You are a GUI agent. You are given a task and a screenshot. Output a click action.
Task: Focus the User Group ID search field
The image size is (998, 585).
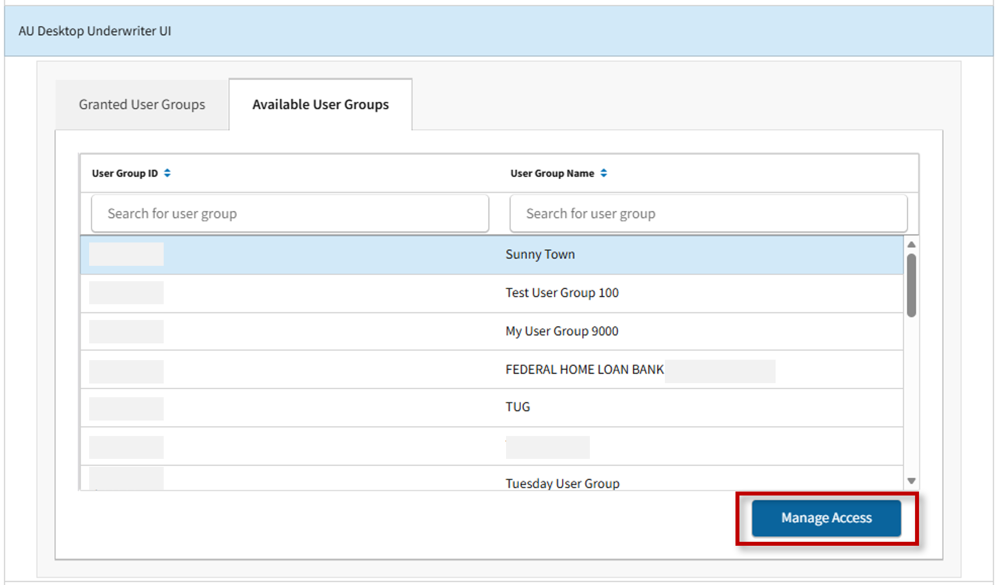[290, 213]
